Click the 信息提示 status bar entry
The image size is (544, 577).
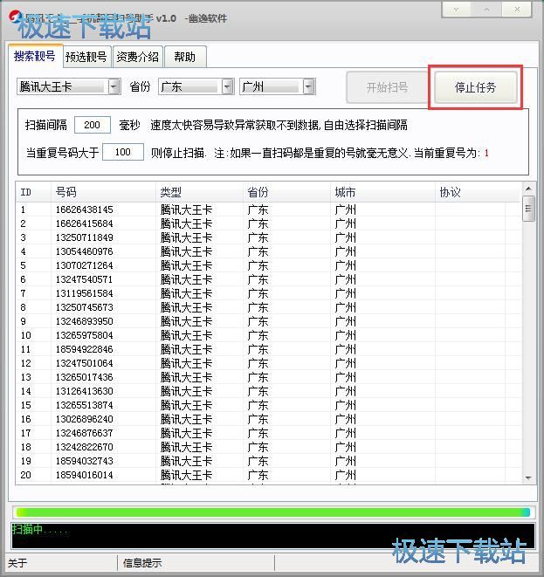(x=142, y=563)
